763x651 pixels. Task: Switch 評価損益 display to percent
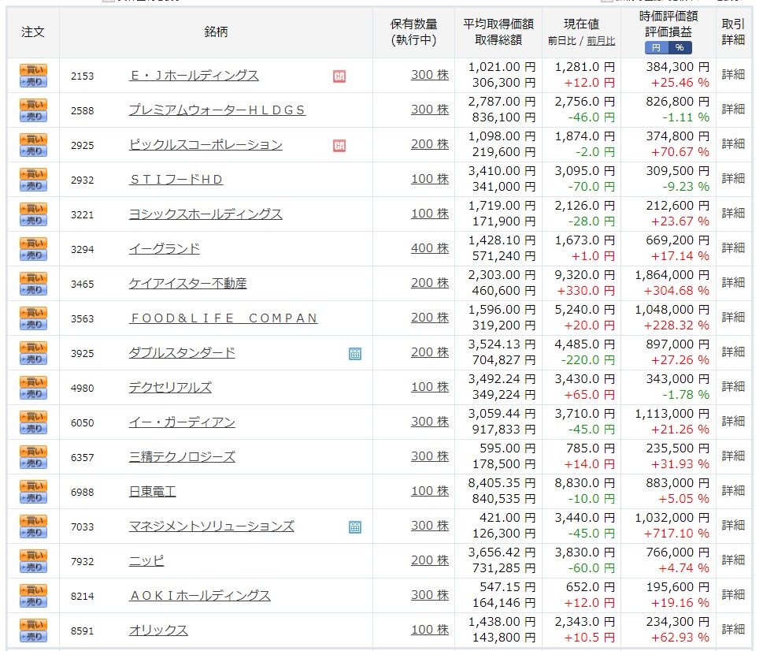click(680, 47)
